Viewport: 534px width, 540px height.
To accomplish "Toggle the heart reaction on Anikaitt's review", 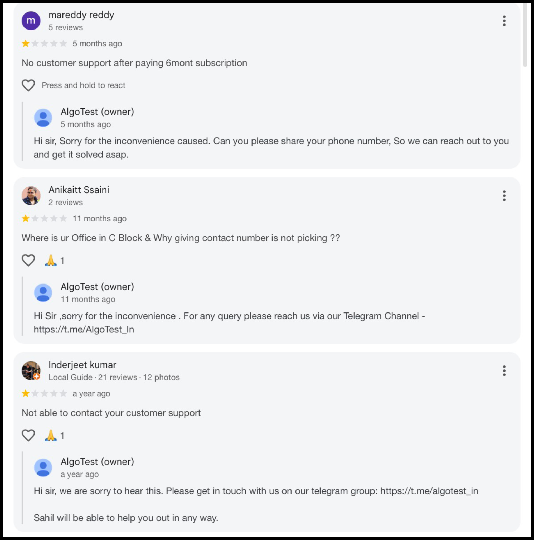I will point(28,260).
